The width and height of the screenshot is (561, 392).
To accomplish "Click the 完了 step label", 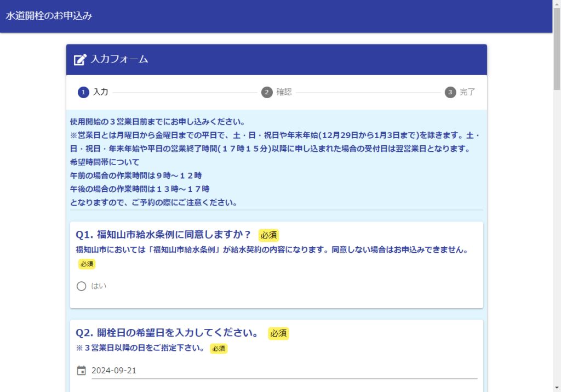I will [x=467, y=92].
